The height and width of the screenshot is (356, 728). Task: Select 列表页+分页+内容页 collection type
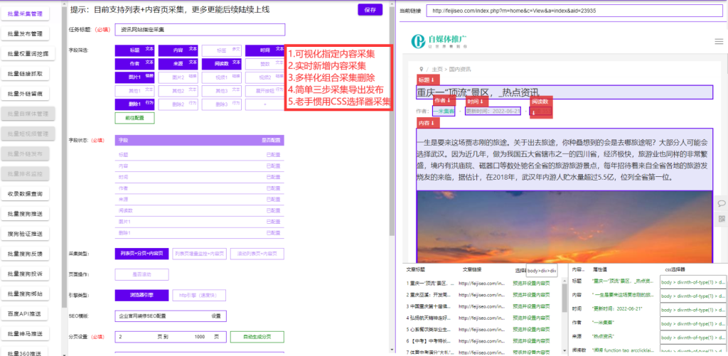click(141, 254)
